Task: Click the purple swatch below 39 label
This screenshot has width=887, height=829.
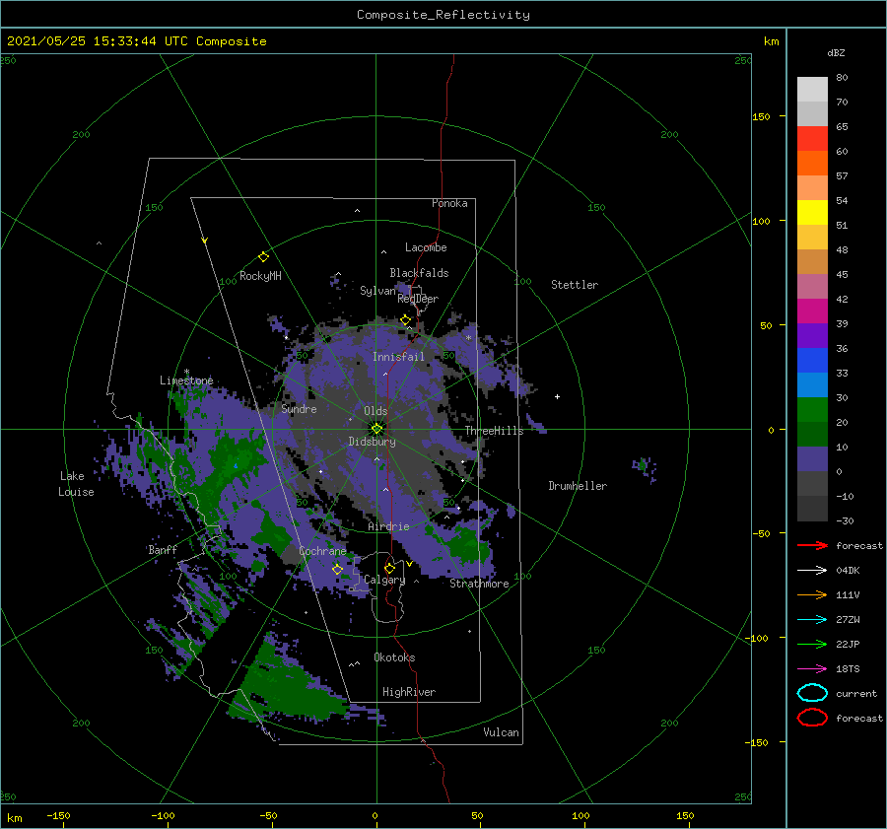Action: click(x=812, y=335)
